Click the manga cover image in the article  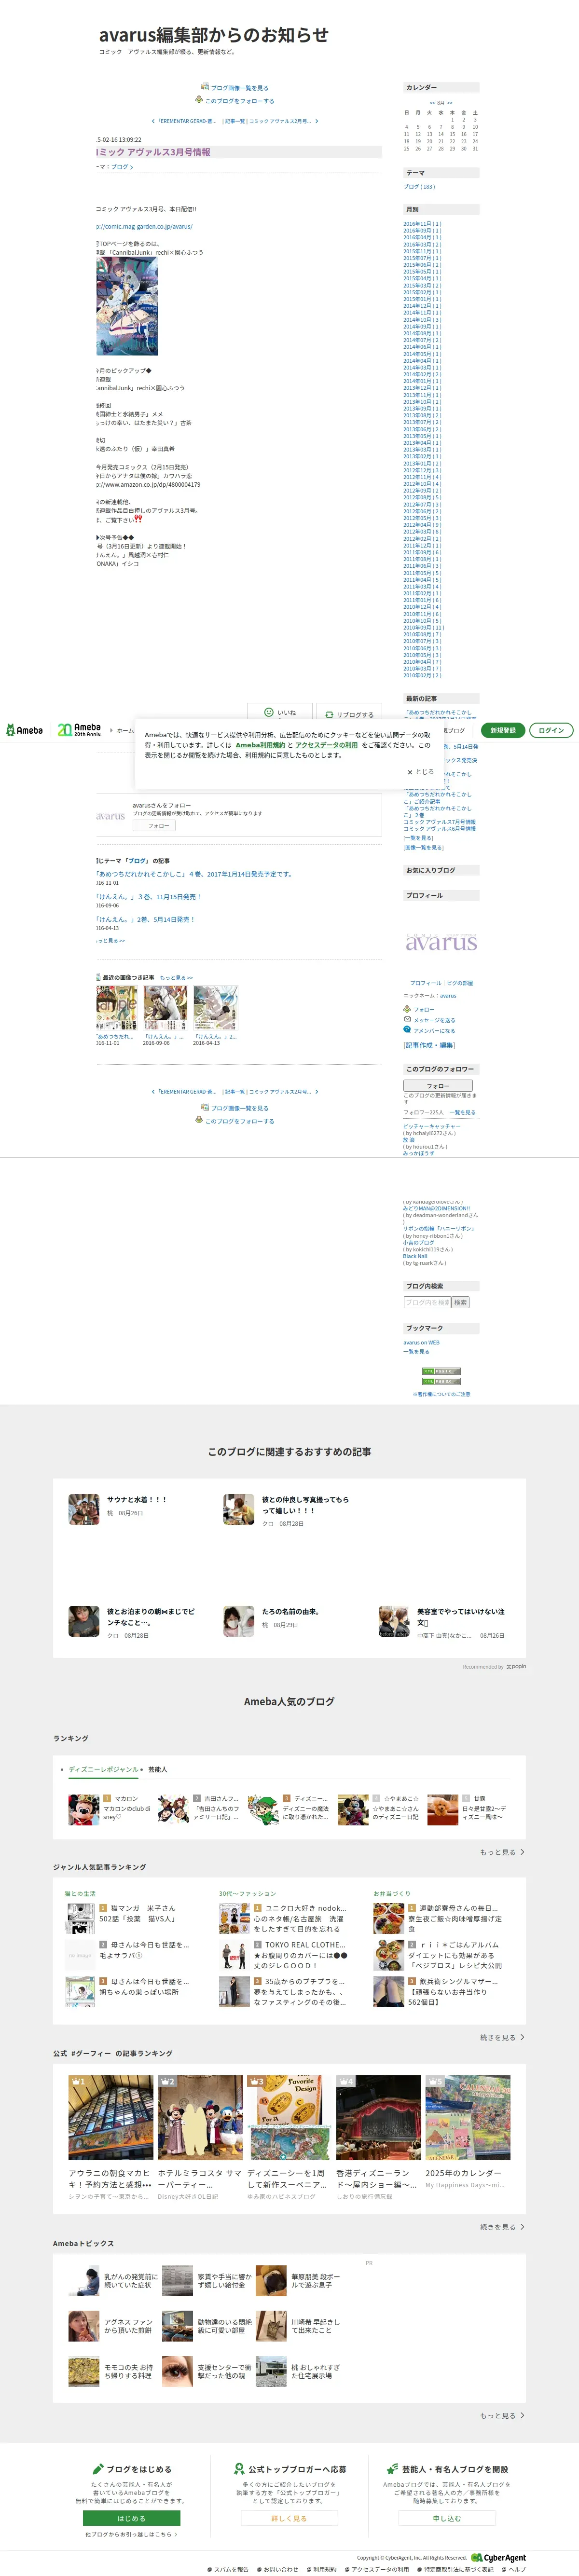(127, 306)
